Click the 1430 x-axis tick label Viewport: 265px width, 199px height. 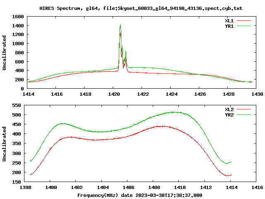point(257,94)
